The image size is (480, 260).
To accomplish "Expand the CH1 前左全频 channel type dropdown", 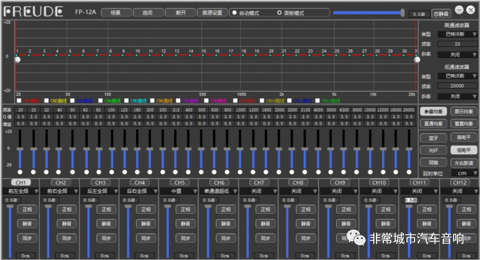I will coord(20,191).
